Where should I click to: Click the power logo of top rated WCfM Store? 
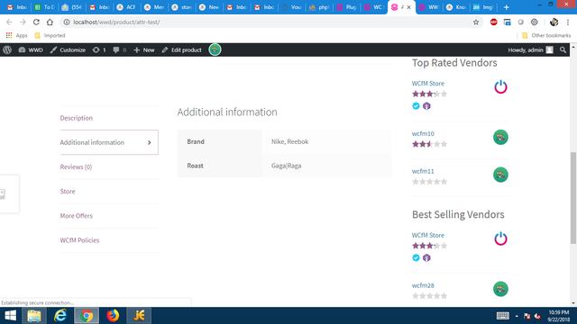click(x=500, y=87)
